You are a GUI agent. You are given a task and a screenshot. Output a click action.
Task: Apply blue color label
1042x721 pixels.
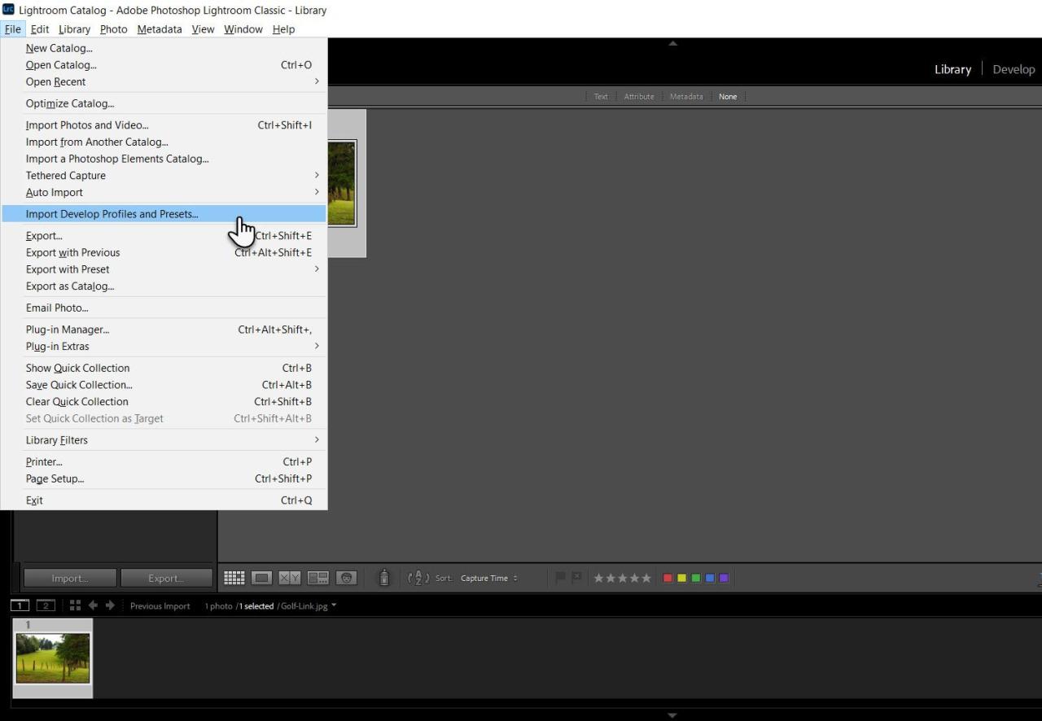pos(710,578)
